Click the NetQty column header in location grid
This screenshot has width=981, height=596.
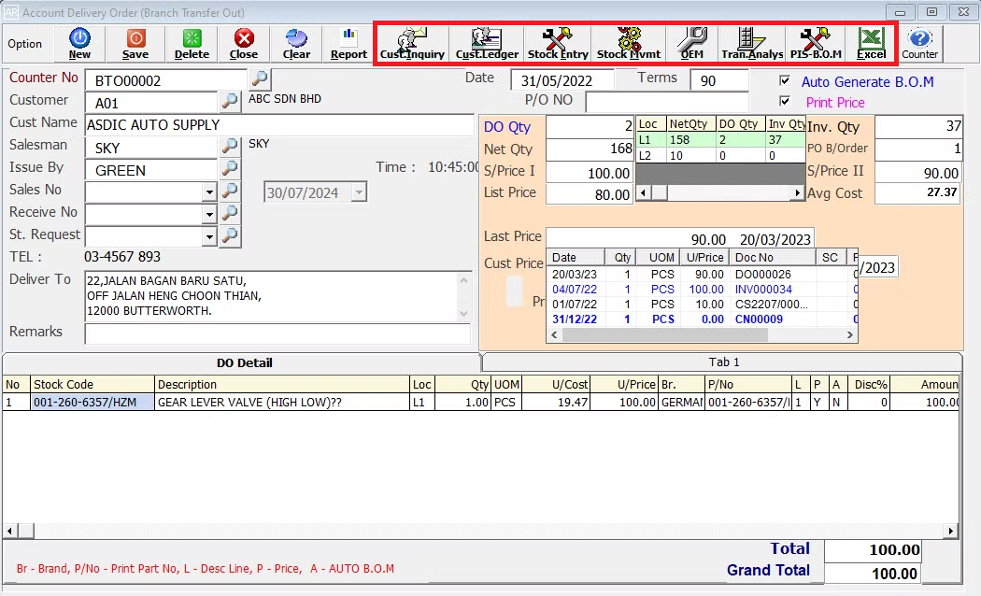[x=690, y=124]
